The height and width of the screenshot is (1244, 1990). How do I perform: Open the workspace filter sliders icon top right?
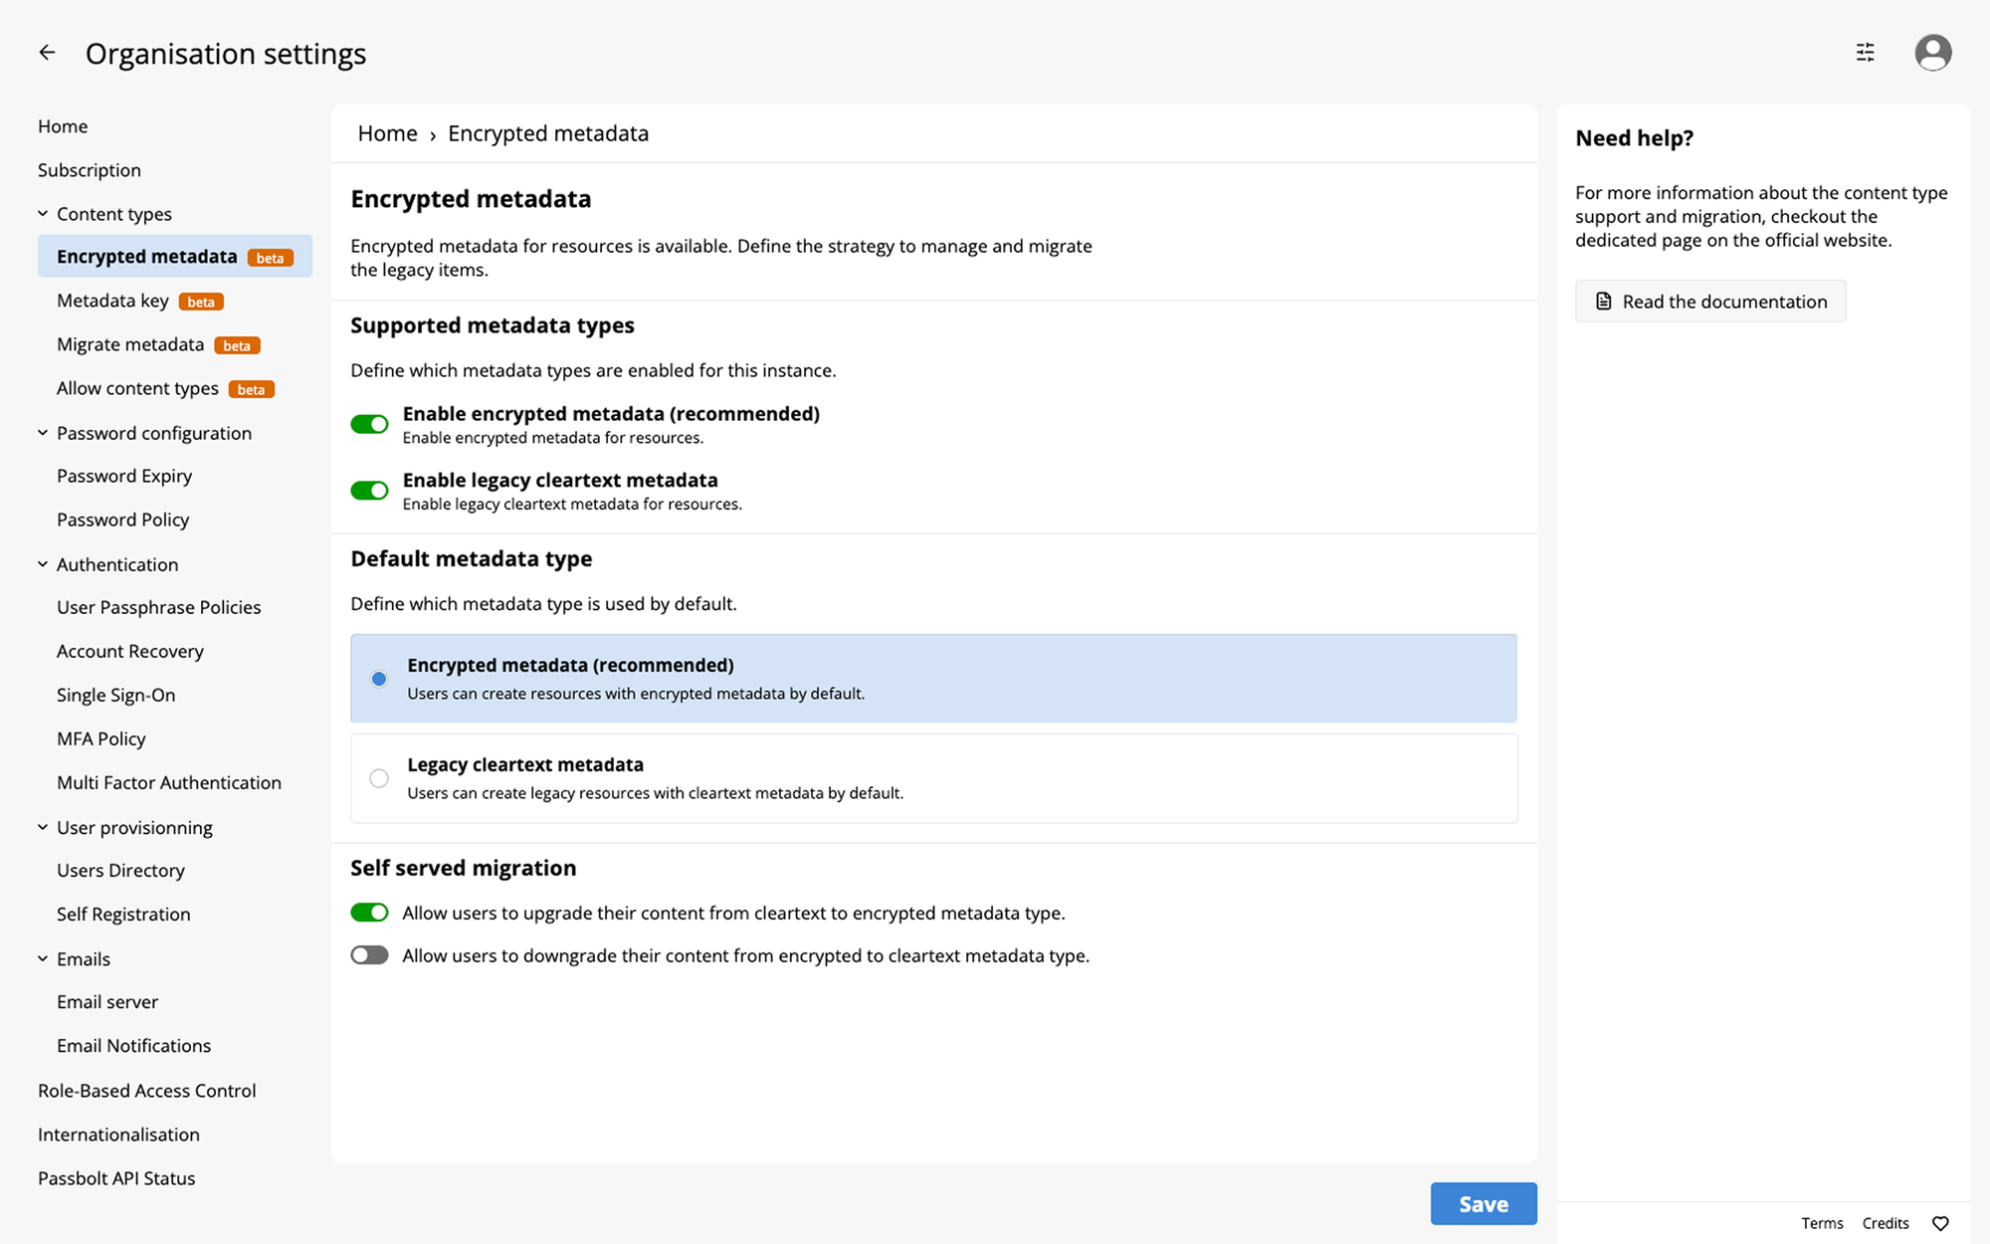coord(1865,52)
